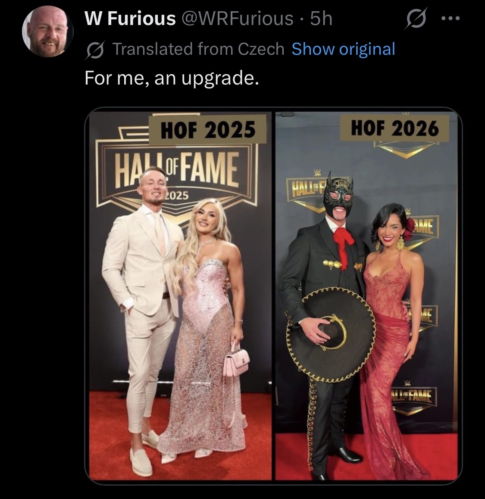Click the 'Translated from Czech' label

click(x=198, y=49)
